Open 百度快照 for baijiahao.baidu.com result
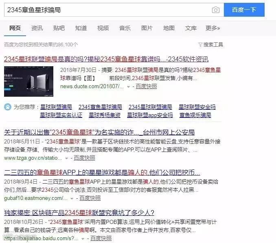 click(101, 238)
